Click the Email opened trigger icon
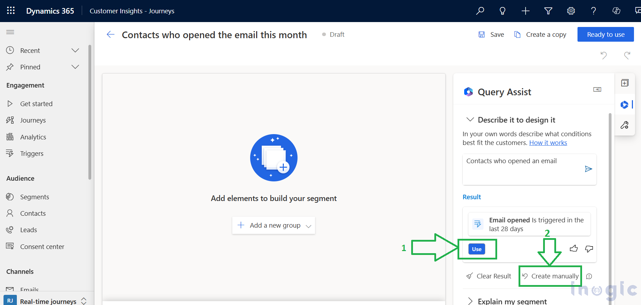 478,224
